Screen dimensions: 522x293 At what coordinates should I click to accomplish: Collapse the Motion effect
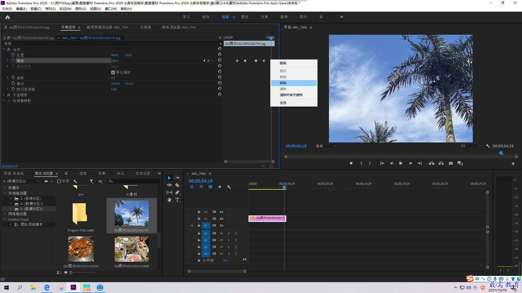point(4,49)
